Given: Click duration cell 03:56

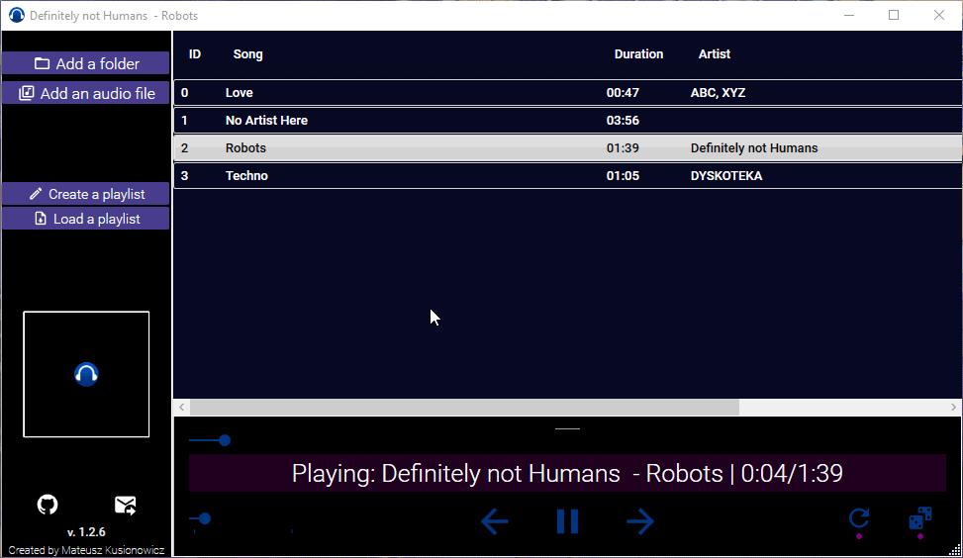Looking at the screenshot, I should click(623, 121).
